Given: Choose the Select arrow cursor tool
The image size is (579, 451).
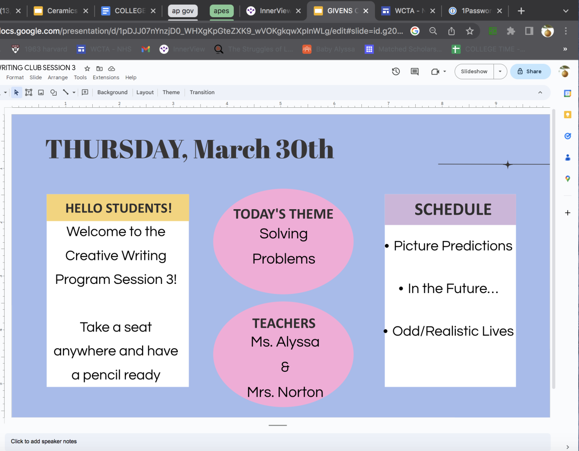Looking at the screenshot, I should [x=17, y=92].
